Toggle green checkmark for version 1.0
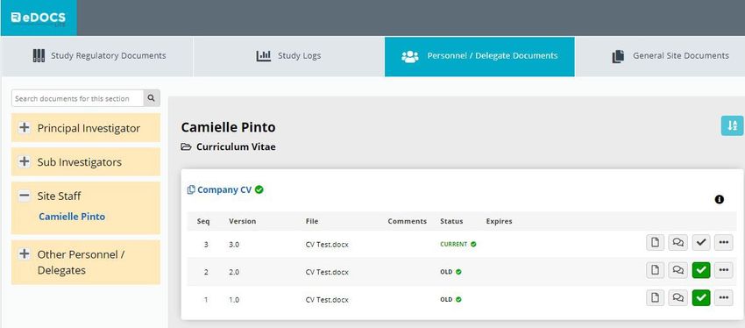 point(701,298)
